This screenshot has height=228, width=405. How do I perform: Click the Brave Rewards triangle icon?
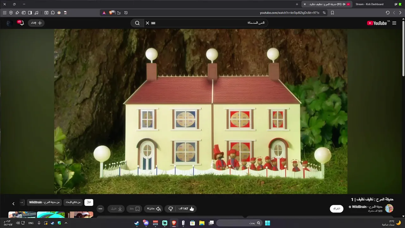click(104, 13)
